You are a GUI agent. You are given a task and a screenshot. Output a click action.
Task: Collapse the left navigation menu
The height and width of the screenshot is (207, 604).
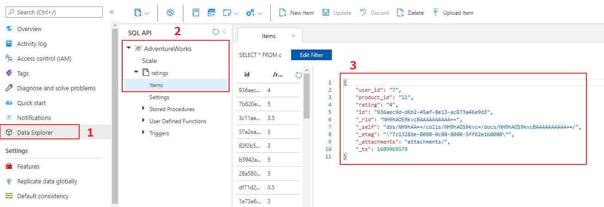click(x=112, y=12)
